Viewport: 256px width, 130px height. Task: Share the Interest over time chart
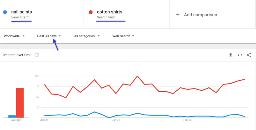point(249,55)
